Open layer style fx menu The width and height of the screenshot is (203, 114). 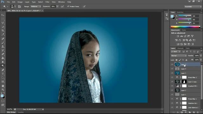point(178,112)
